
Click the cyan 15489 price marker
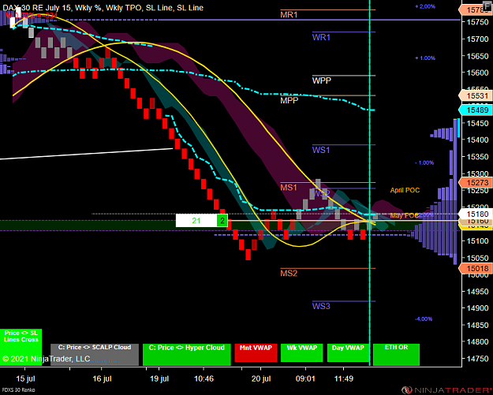[476, 110]
